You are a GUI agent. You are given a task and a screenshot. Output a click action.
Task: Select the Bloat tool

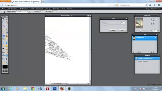click(3, 56)
